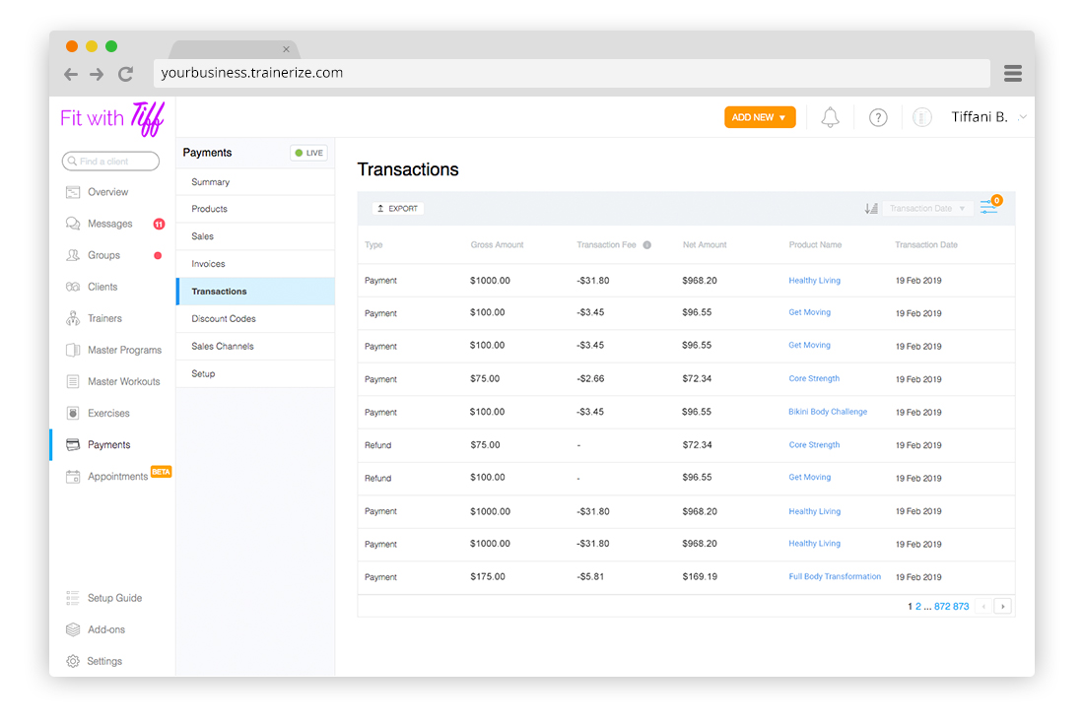Screen dimensions: 1084x724
Task: Select Invoices in Payments menu
Action: pos(208,264)
